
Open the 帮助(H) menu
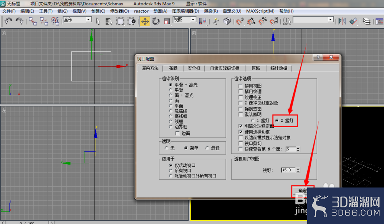(286, 11)
